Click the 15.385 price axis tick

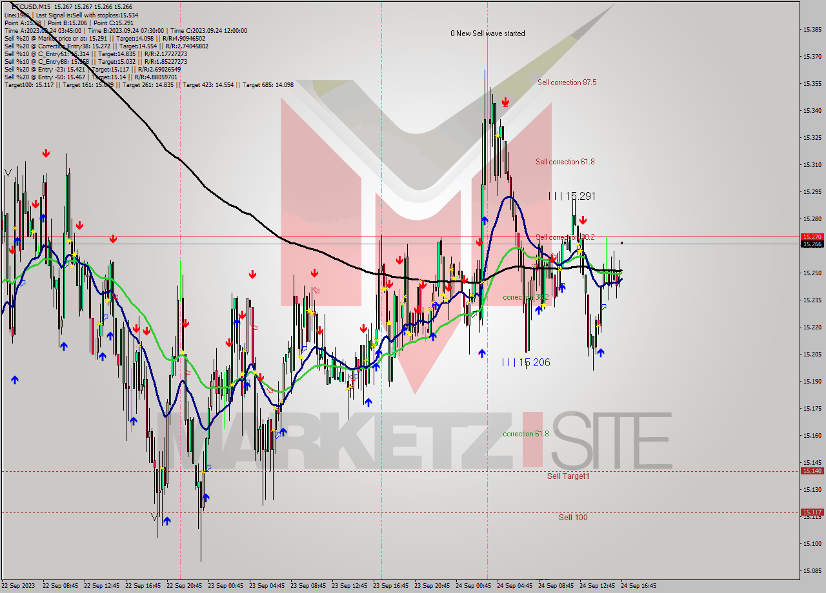[x=812, y=29]
